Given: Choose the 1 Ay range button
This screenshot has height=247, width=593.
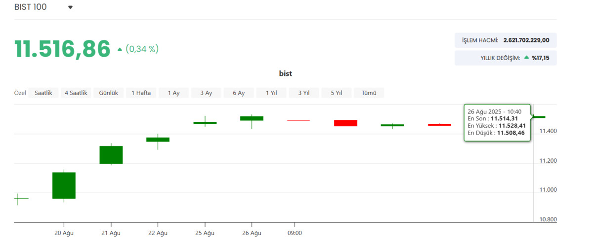Looking at the screenshot, I should click(173, 93).
